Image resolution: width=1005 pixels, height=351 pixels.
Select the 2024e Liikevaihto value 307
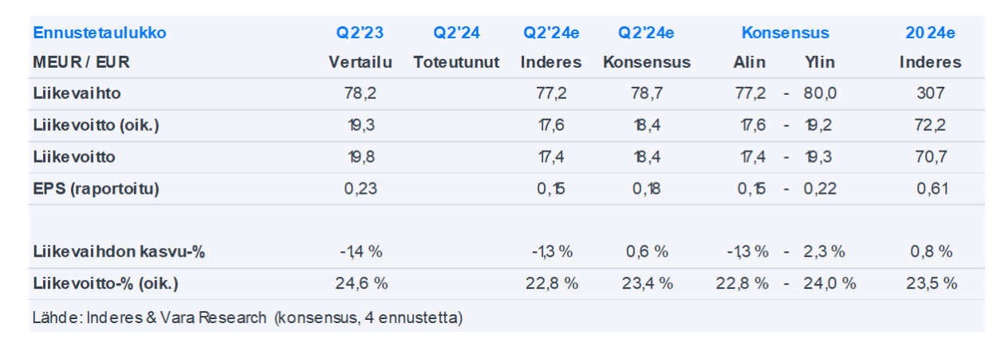pyautogui.click(x=930, y=93)
